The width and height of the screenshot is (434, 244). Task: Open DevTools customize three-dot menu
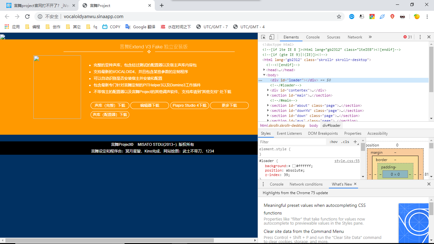point(420,37)
